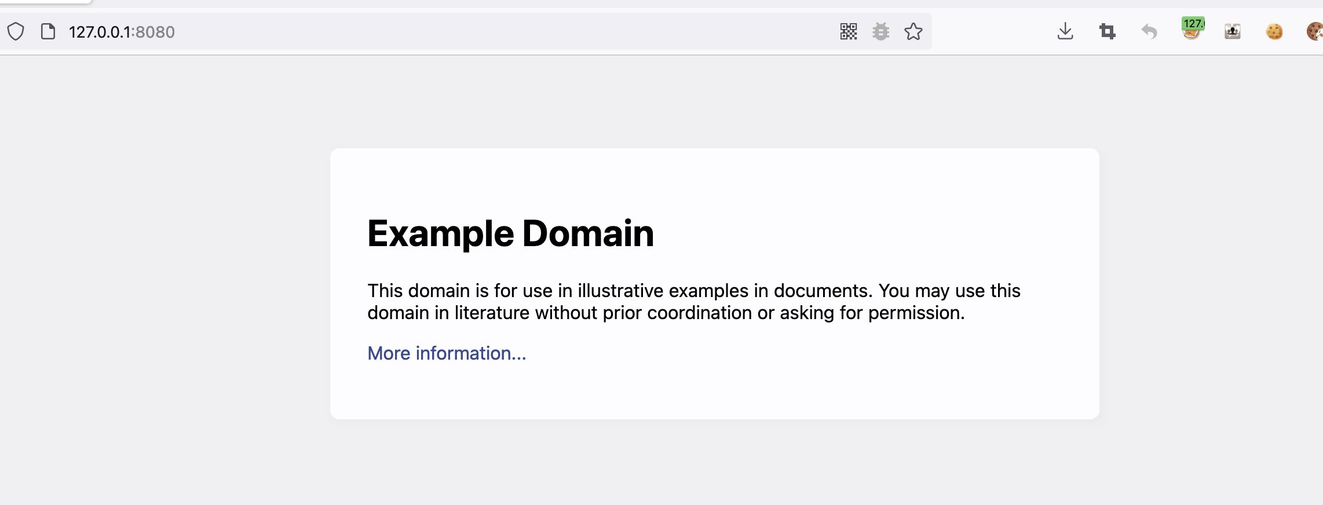Select the active tab at top-left
1323x505 pixels.
45,2
